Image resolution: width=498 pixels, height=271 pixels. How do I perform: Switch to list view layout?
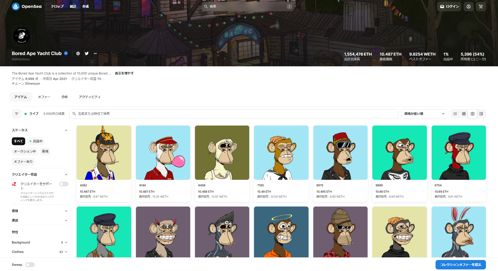[x=455, y=114]
